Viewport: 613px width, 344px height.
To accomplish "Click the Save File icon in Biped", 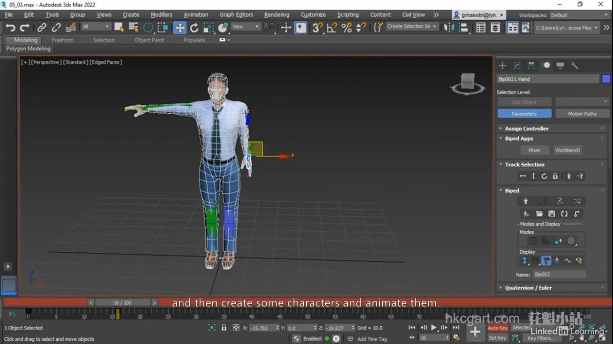I will [552, 214].
